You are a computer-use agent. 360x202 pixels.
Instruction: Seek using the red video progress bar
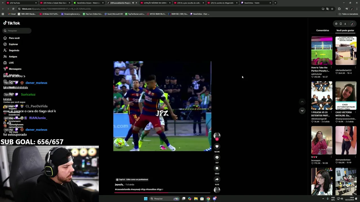[x=162, y=193]
